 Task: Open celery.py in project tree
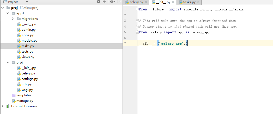pos(28,73)
